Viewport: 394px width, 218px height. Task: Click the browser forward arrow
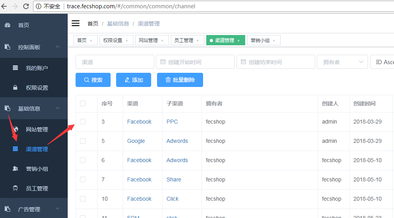15,6
